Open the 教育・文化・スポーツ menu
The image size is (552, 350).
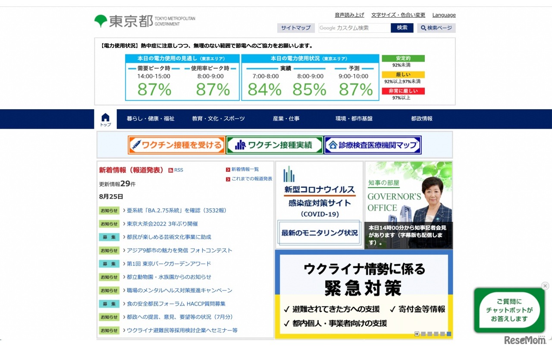tap(218, 119)
